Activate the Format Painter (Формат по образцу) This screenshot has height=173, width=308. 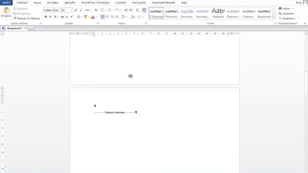tap(27, 18)
